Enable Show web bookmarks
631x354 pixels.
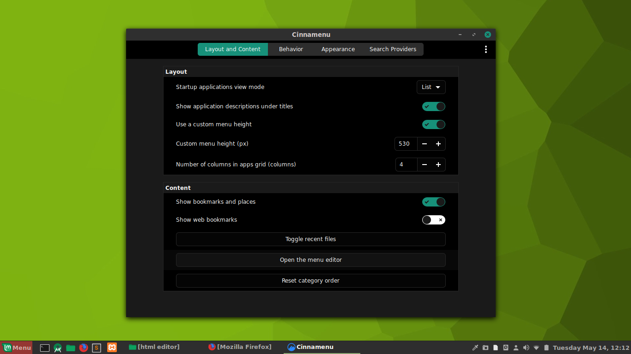(433, 220)
